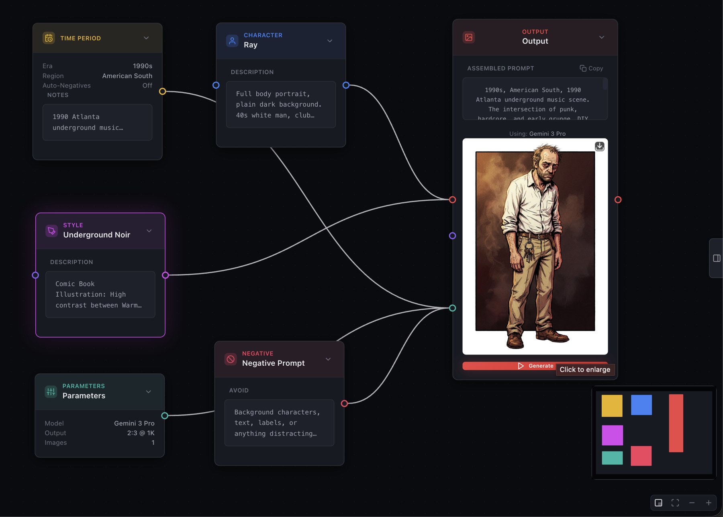723x517 pixels.
Task: Click the Style node left purple port
Action: click(x=35, y=275)
